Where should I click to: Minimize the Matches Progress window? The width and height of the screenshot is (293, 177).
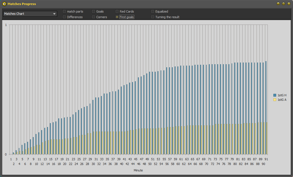click(278, 4)
